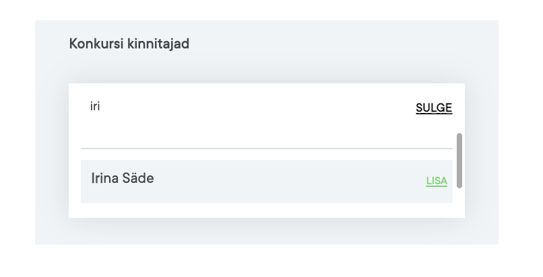
Task: Click the name "Irina Säde"
Action: tap(123, 179)
